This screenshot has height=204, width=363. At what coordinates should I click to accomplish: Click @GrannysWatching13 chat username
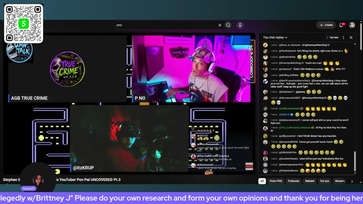291,63
